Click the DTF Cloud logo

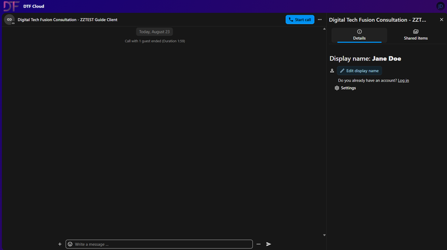click(x=11, y=6)
